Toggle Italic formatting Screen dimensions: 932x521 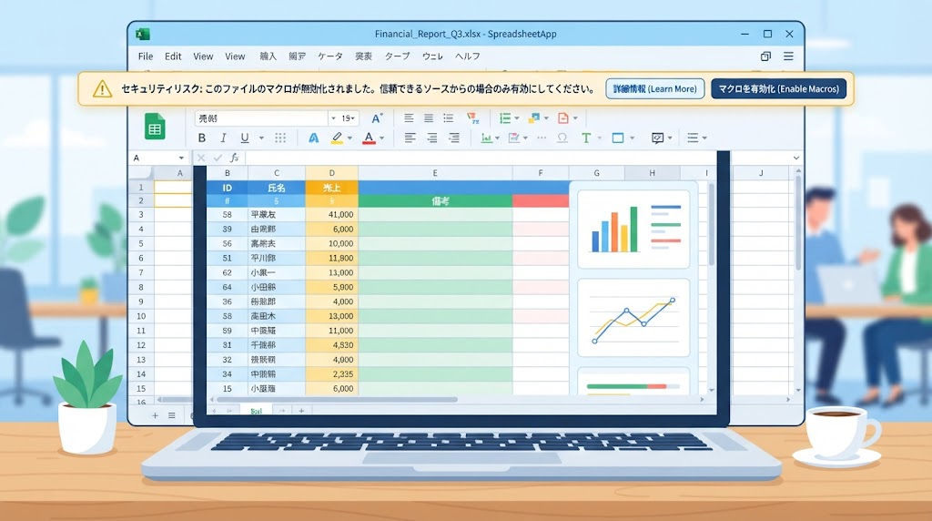pyautogui.click(x=224, y=138)
